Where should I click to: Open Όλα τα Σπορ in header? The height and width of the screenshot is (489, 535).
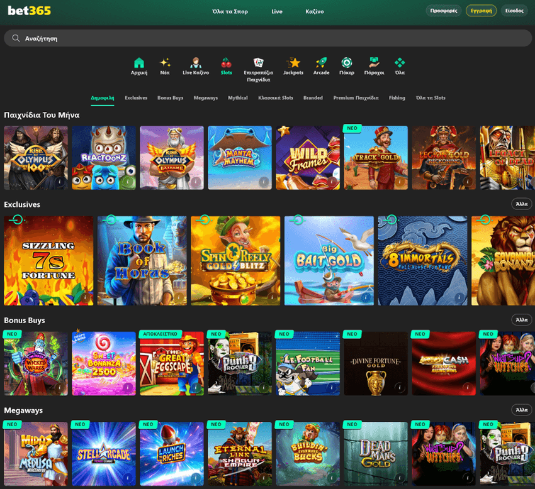click(230, 11)
